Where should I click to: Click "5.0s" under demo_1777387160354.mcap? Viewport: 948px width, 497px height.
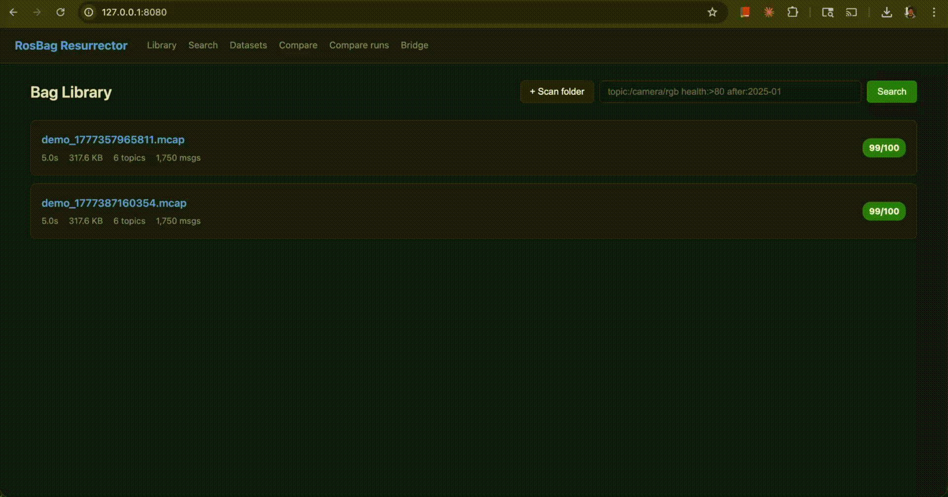(50, 221)
